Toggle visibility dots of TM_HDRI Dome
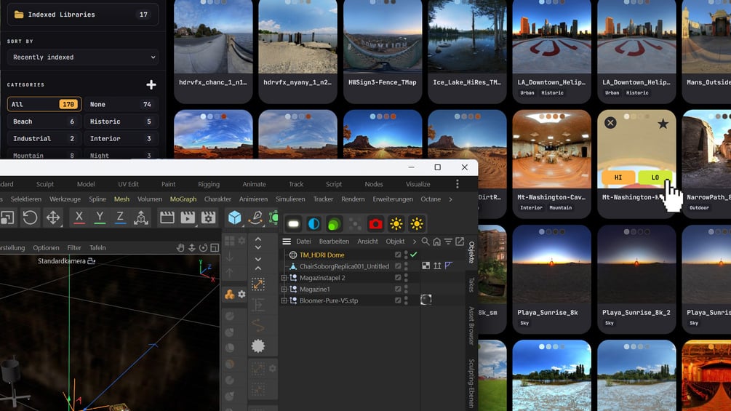This screenshot has height=411, width=731. (406, 255)
